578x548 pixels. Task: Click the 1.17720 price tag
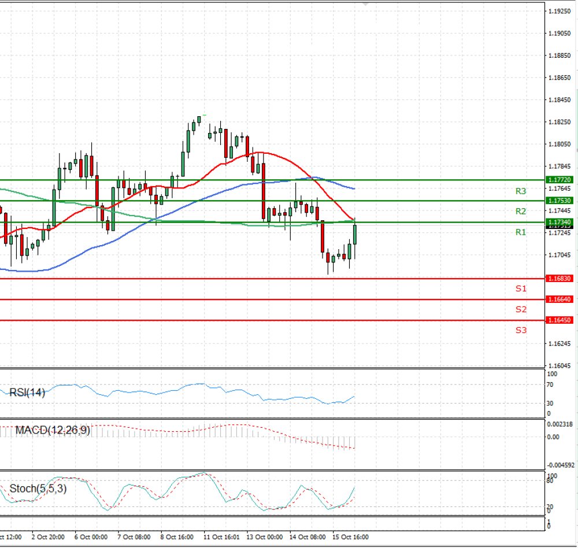(559, 180)
